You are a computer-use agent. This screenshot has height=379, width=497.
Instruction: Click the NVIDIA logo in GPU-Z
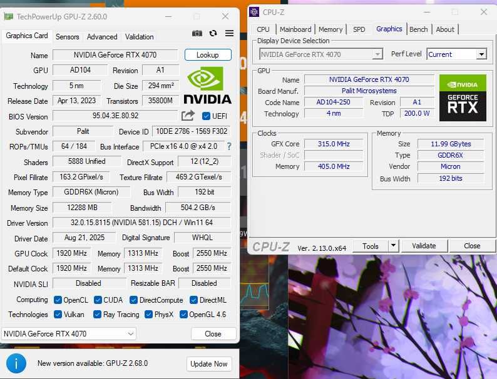pyautogui.click(x=208, y=86)
